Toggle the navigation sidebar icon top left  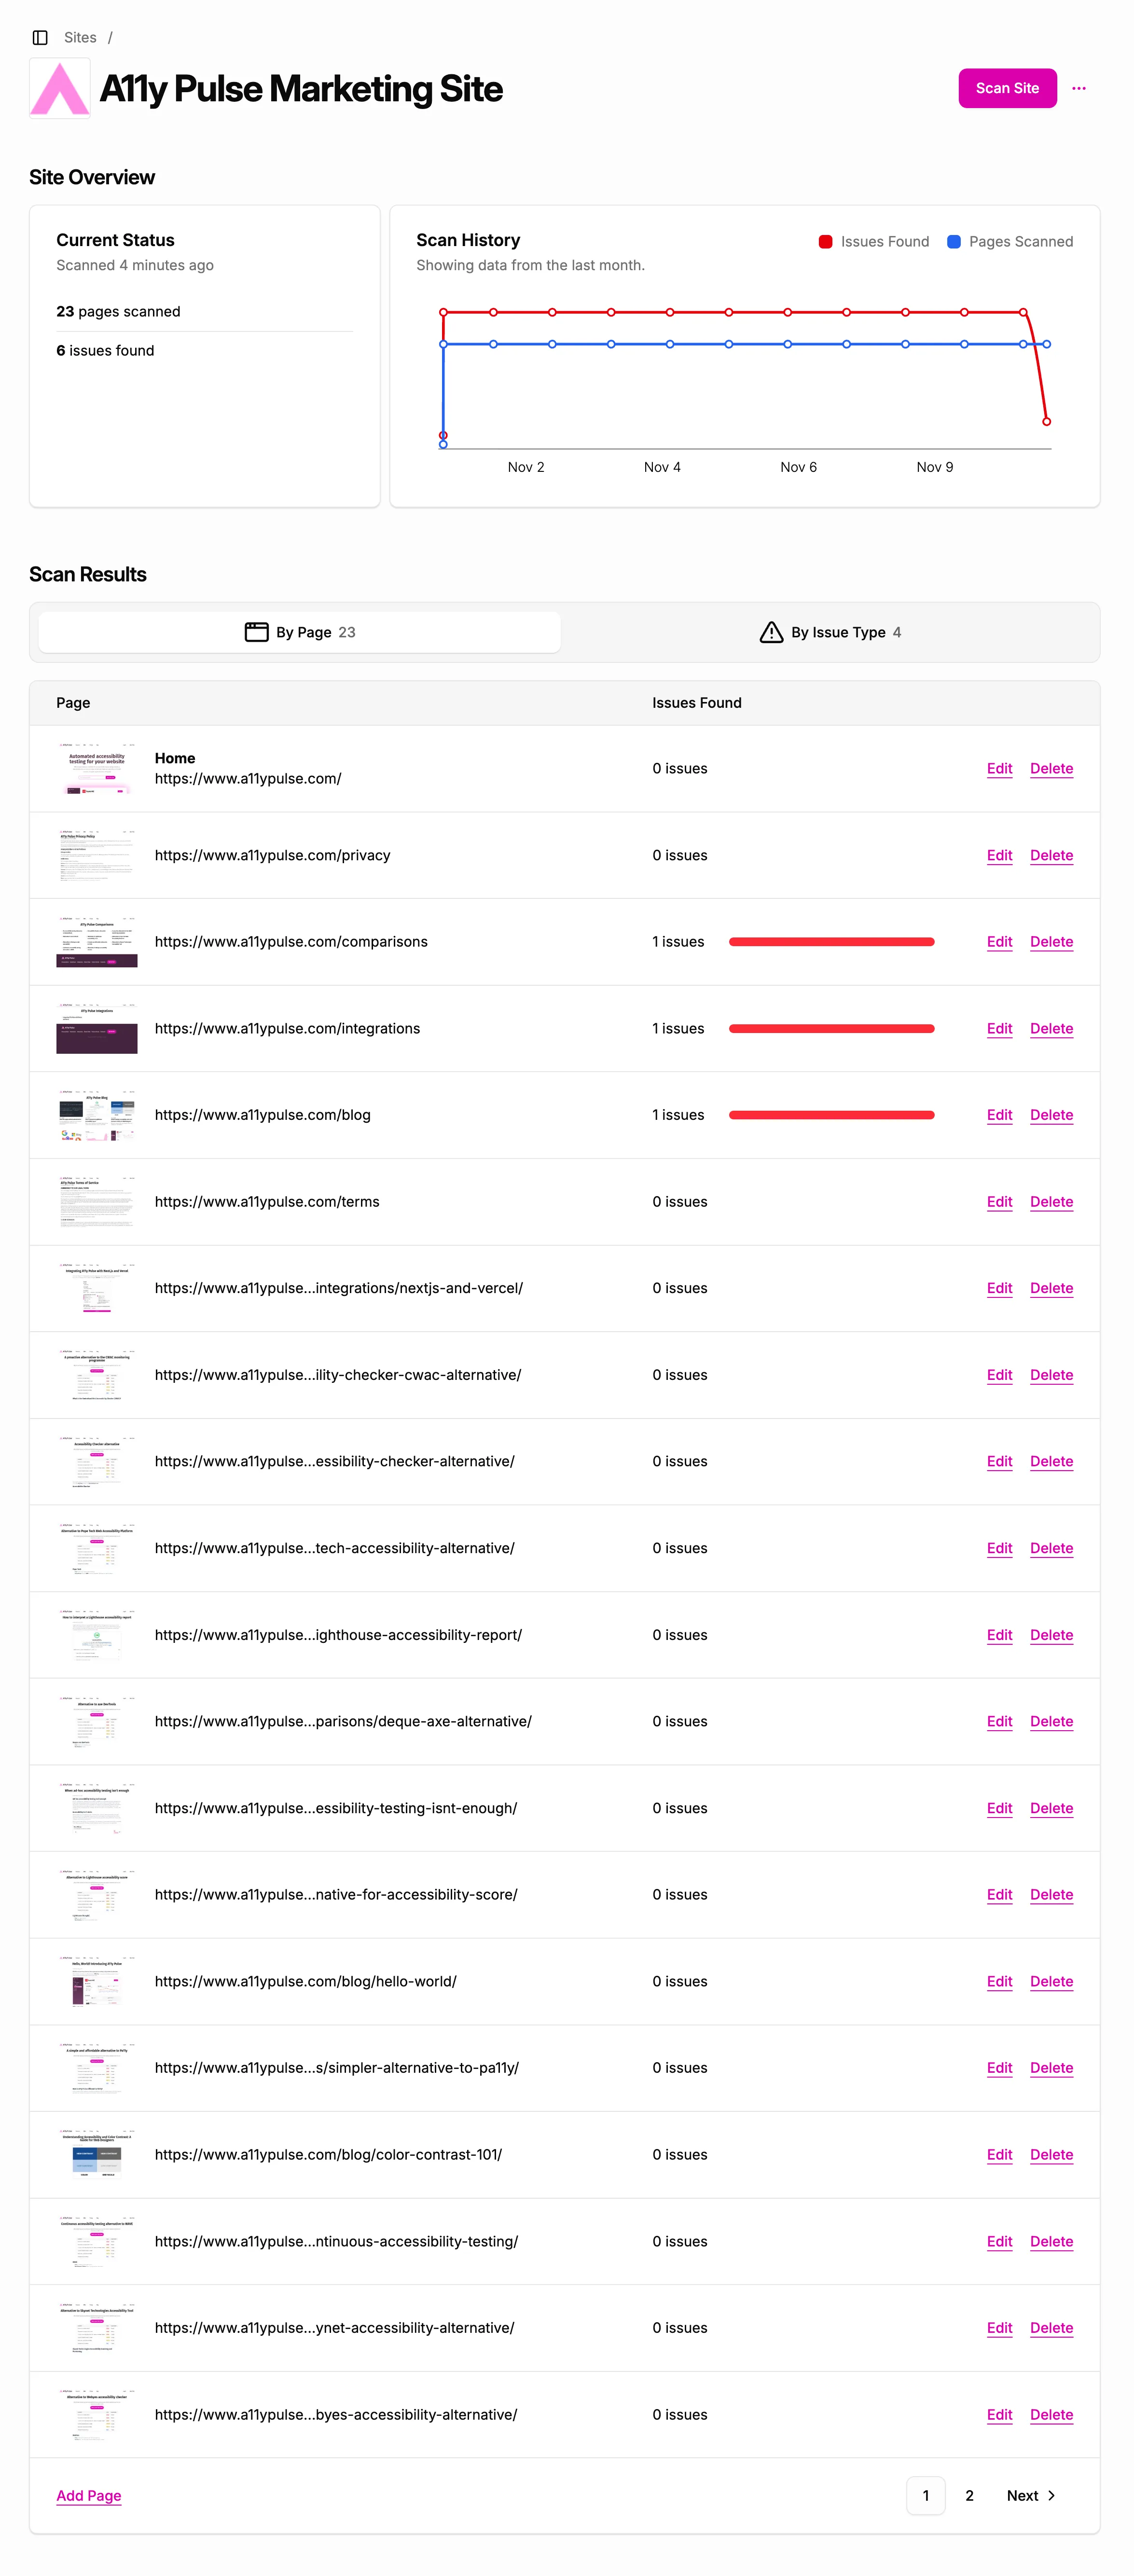(x=40, y=37)
